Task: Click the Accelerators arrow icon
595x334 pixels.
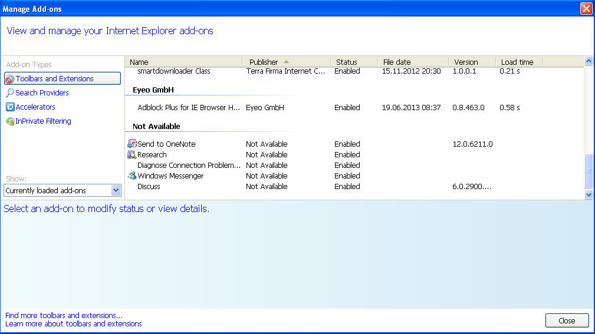Action: (10, 107)
